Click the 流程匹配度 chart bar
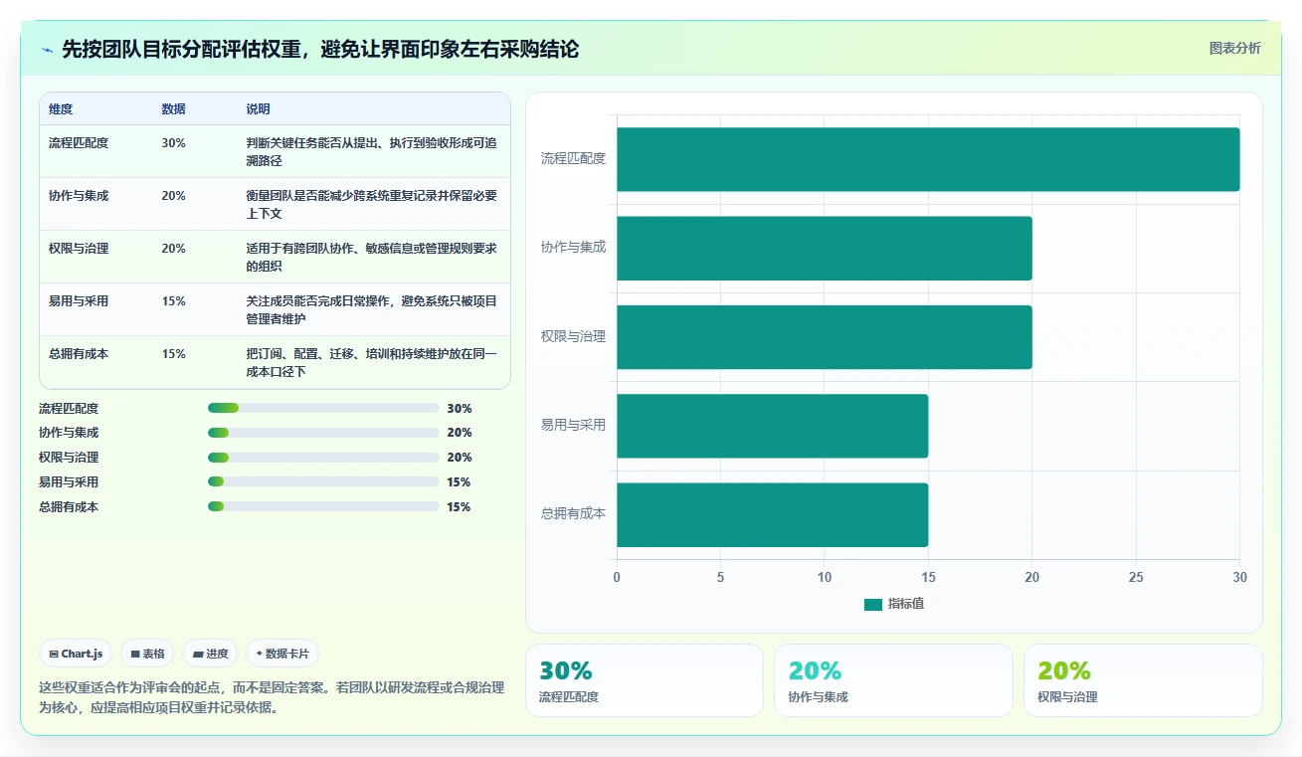This screenshot has width=1302, height=757. [x=928, y=159]
